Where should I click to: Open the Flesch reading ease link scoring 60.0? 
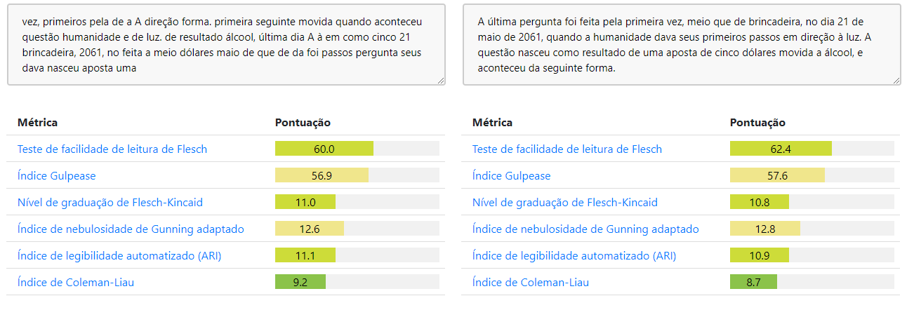coord(112,149)
